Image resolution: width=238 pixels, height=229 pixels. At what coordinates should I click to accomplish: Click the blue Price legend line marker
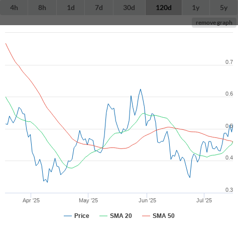pyautogui.click(x=68, y=216)
